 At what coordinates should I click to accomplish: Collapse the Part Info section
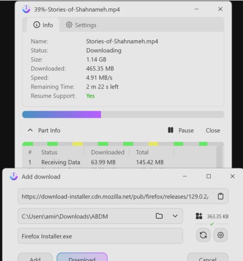30,130
